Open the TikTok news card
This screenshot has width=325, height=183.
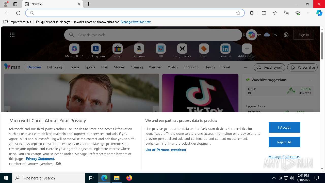[x=200, y=93]
